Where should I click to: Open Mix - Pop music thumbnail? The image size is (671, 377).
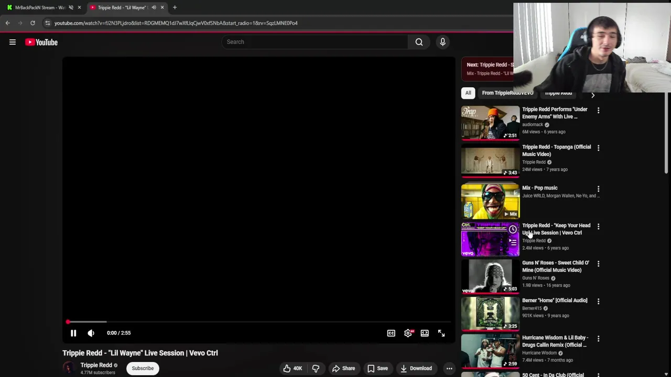pyautogui.click(x=490, y=201)
